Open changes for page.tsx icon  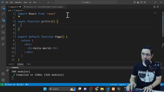click(154, 7)
